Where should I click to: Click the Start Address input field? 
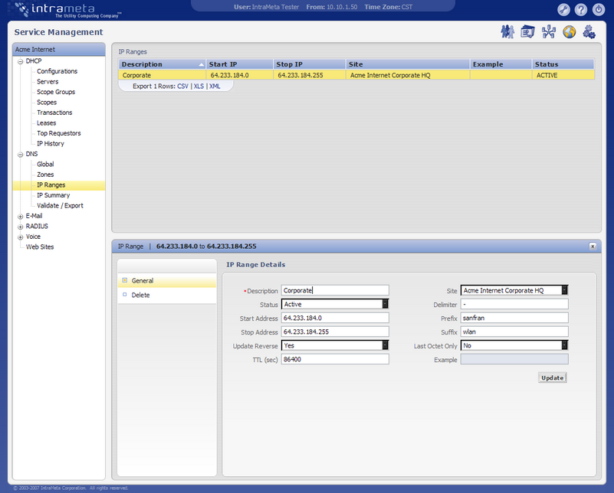[x=335, y=318]
